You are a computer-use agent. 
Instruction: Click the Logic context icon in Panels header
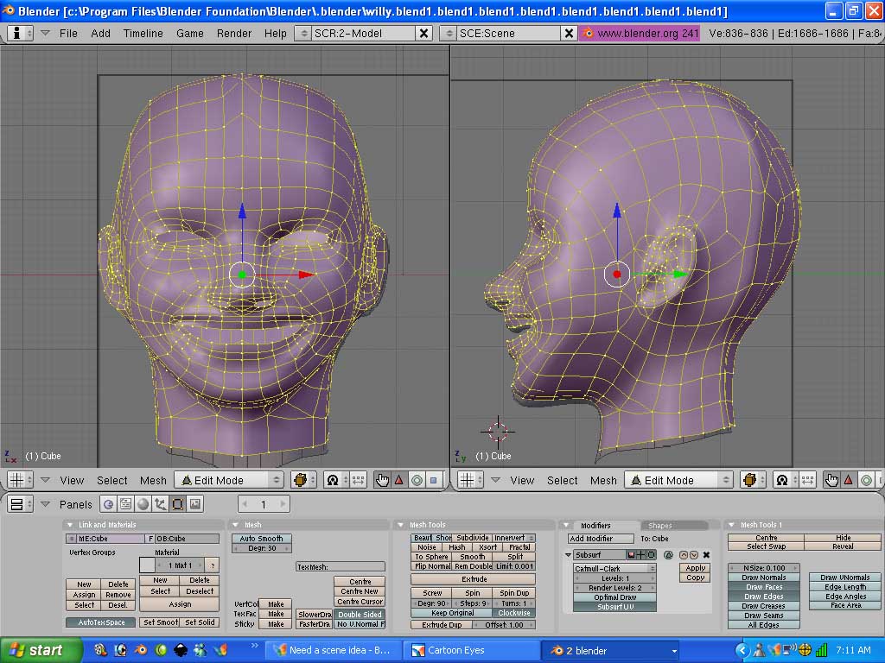(108, 504)
